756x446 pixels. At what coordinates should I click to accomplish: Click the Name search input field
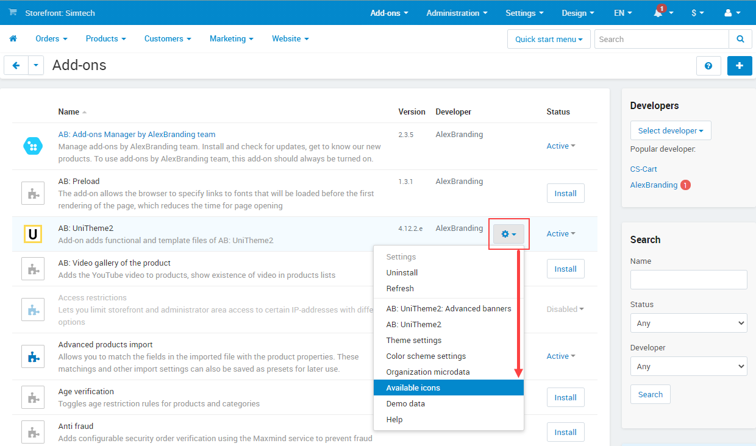click(x=688, y=280)
